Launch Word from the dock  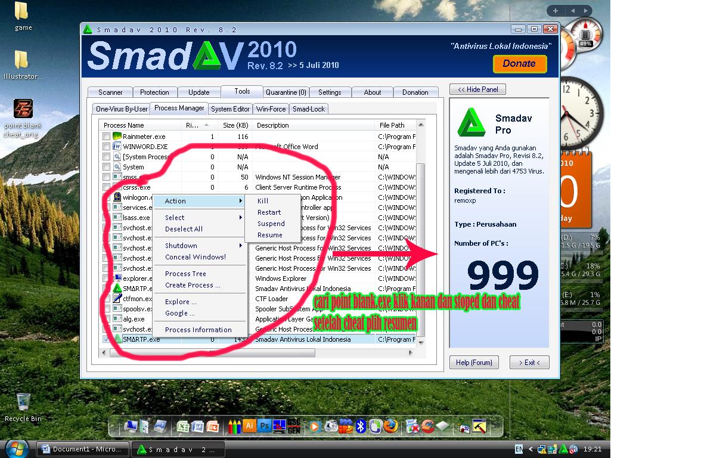(198, 426)
